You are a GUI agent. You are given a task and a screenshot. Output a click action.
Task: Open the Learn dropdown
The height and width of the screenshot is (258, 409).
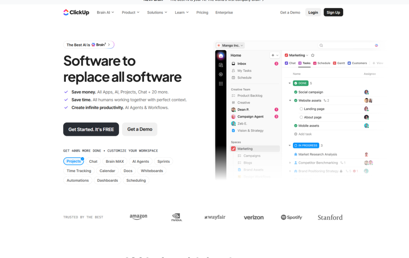pyautogui.click(x=182, y=12)
